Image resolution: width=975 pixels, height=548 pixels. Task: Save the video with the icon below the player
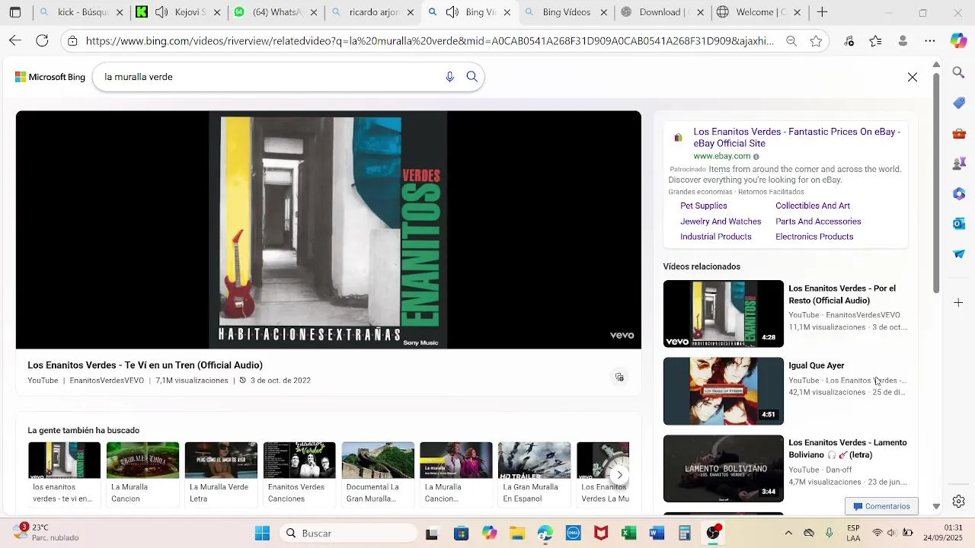click(619, 378)
